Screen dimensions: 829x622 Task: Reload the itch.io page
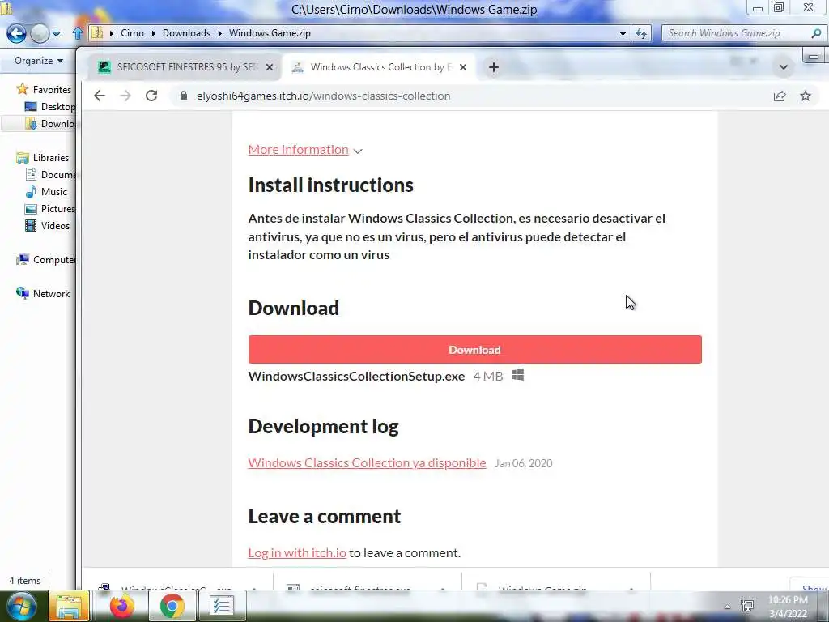pyautogui.click(x=151, y=96)
